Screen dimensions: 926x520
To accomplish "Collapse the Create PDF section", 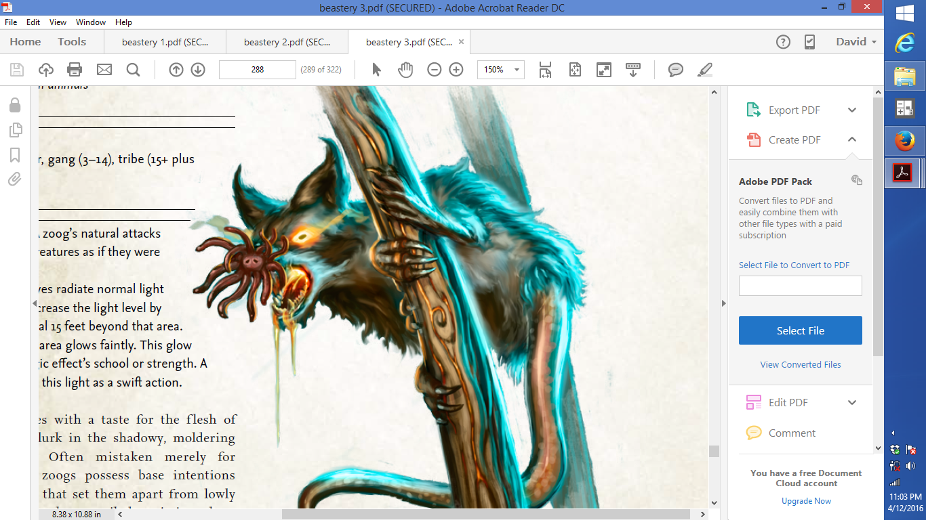I will [x=852, y=139].
